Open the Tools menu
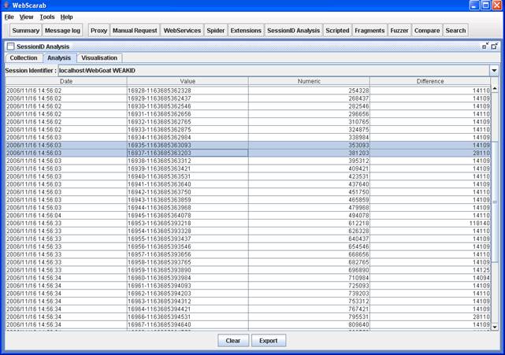This screenshot has width=505, height=355. coord(47,17)
